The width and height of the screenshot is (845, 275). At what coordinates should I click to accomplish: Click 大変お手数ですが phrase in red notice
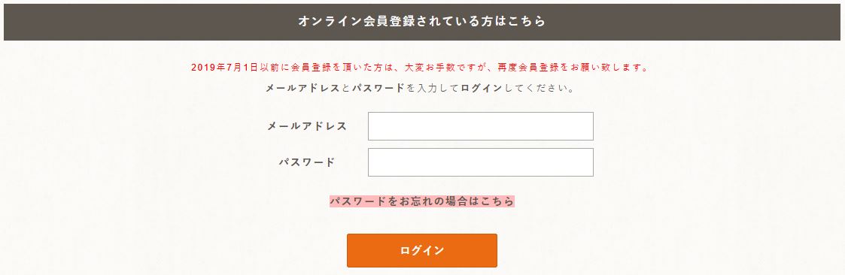click(x=446, y=68)
